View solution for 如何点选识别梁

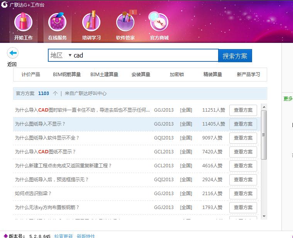click(243, 194)
